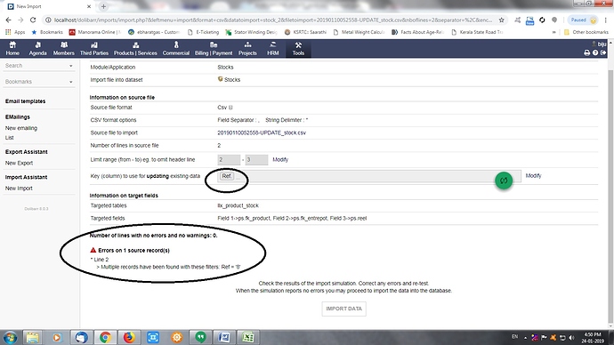Viewport: 614px width, 345px height.
Task: Open the Home menu icon
Action: (12, 45)
